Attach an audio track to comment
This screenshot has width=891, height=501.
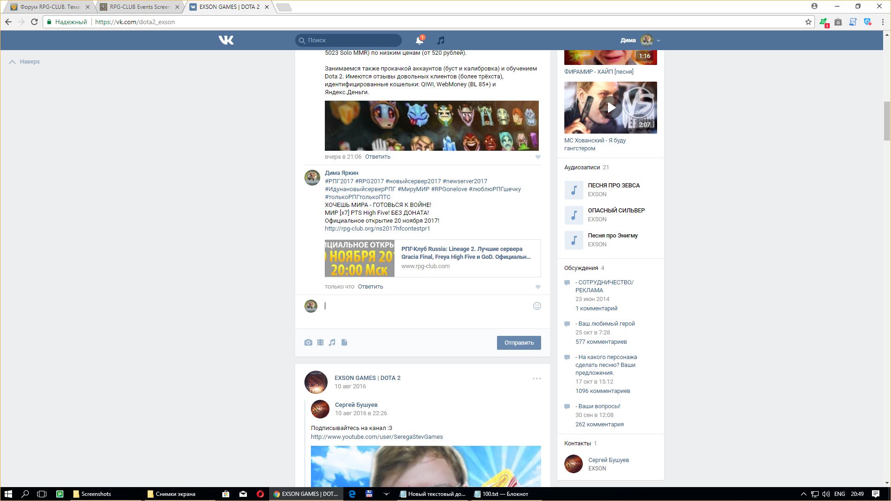click(x=332, y=342)
